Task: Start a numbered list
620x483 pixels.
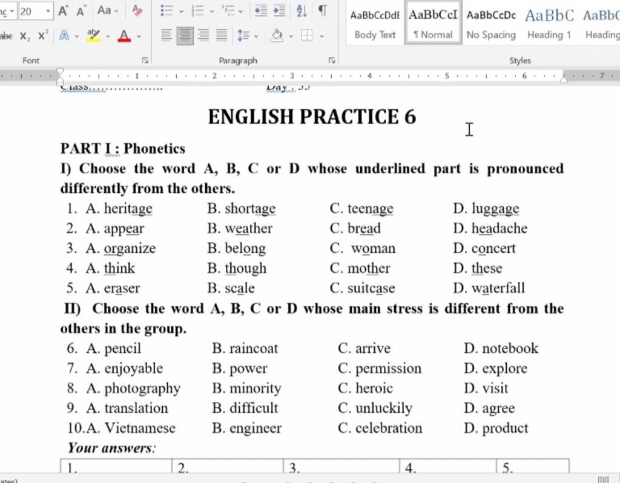Action: tap(197, 11)
